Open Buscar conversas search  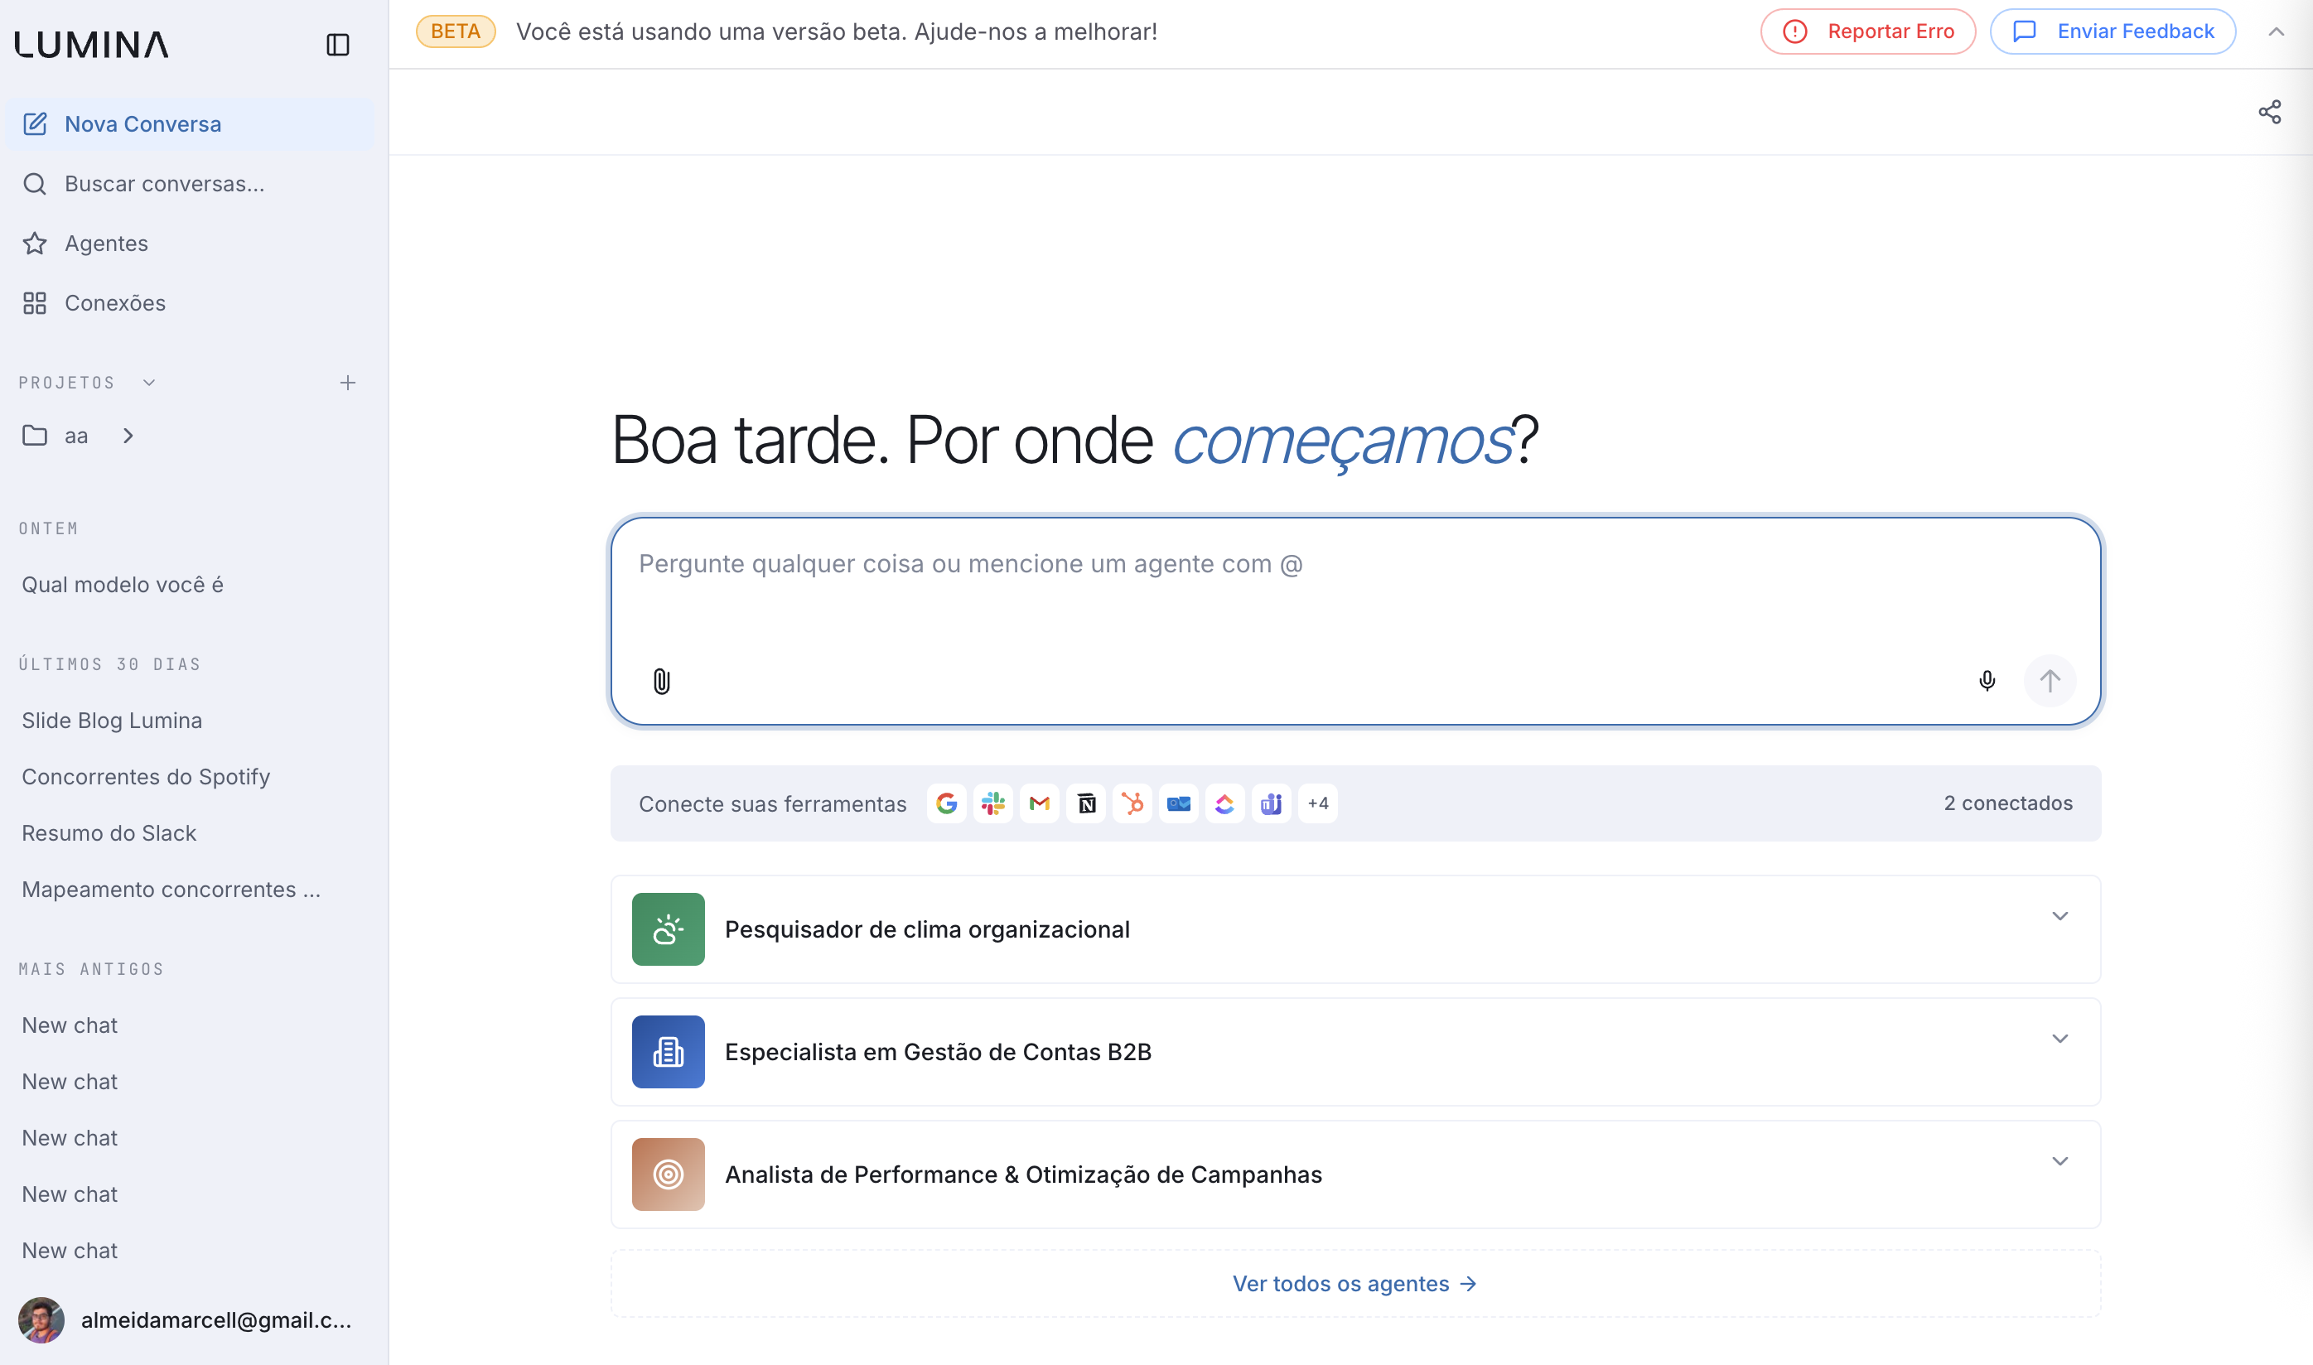(x=190, y=184)
